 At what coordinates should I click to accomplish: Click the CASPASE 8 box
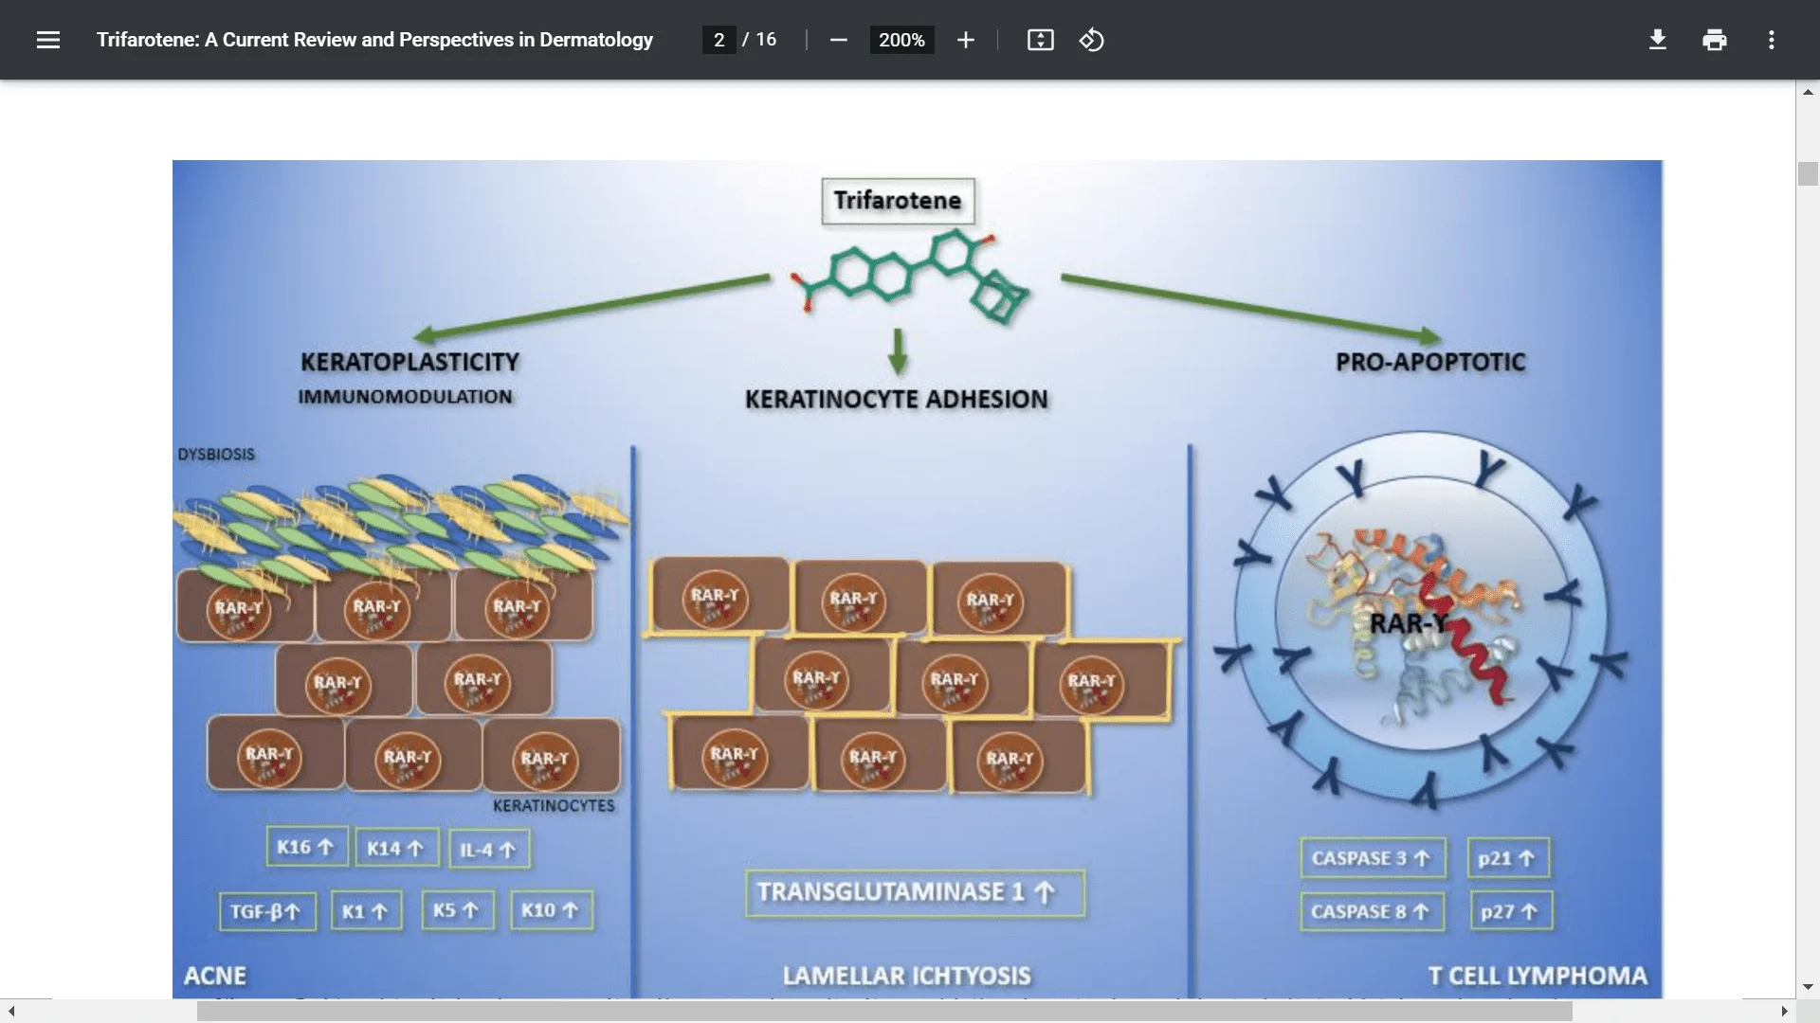tap(1372, 911)
